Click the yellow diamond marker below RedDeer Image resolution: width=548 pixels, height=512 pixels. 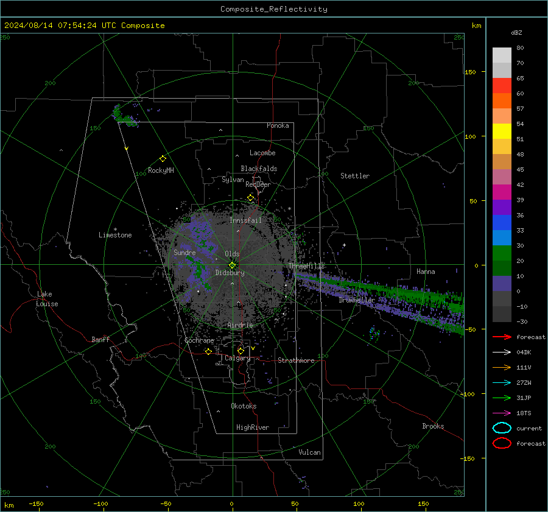250,198
